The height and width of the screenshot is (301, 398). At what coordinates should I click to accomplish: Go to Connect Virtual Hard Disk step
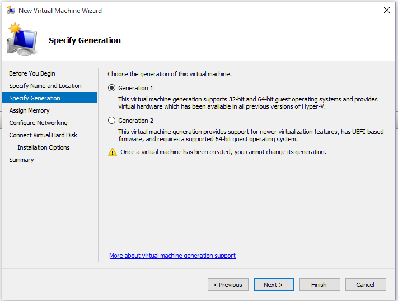pos(43,135)
